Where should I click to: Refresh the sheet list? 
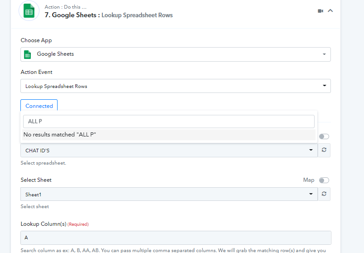point(324,194)
